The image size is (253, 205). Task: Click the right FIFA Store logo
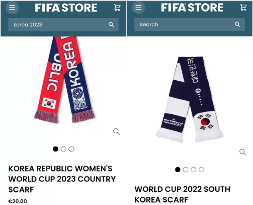(x=192, y=8)
